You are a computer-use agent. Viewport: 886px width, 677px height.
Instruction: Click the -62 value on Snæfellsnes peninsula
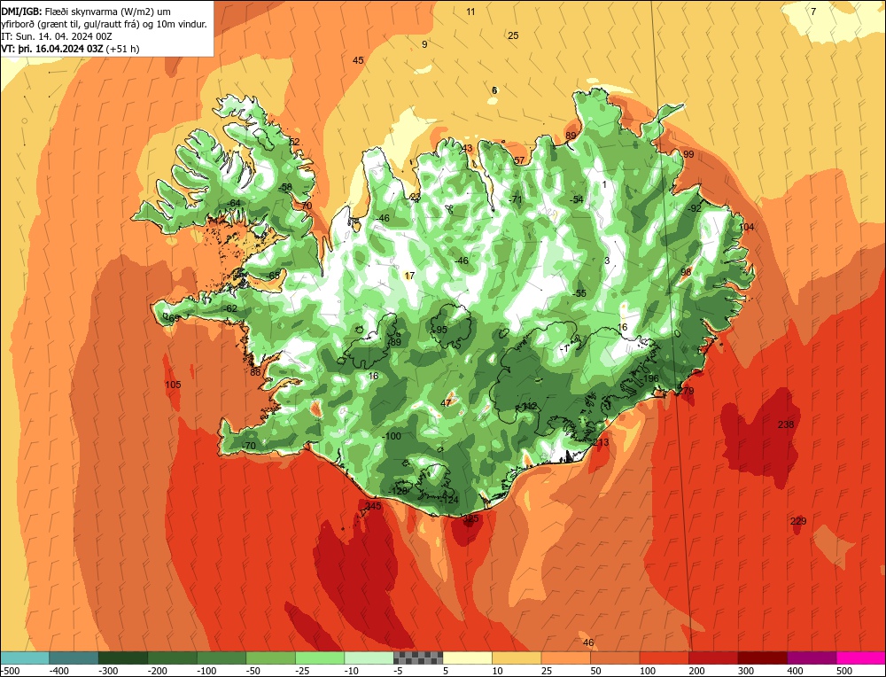click(x=230, y=308)
